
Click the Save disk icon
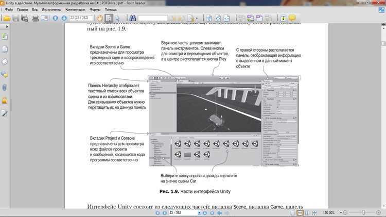coord(16,18)
